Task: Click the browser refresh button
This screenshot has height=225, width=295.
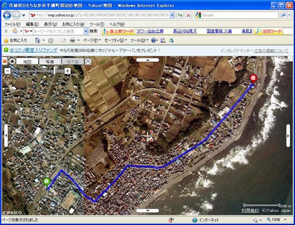Action: point(180,15)
